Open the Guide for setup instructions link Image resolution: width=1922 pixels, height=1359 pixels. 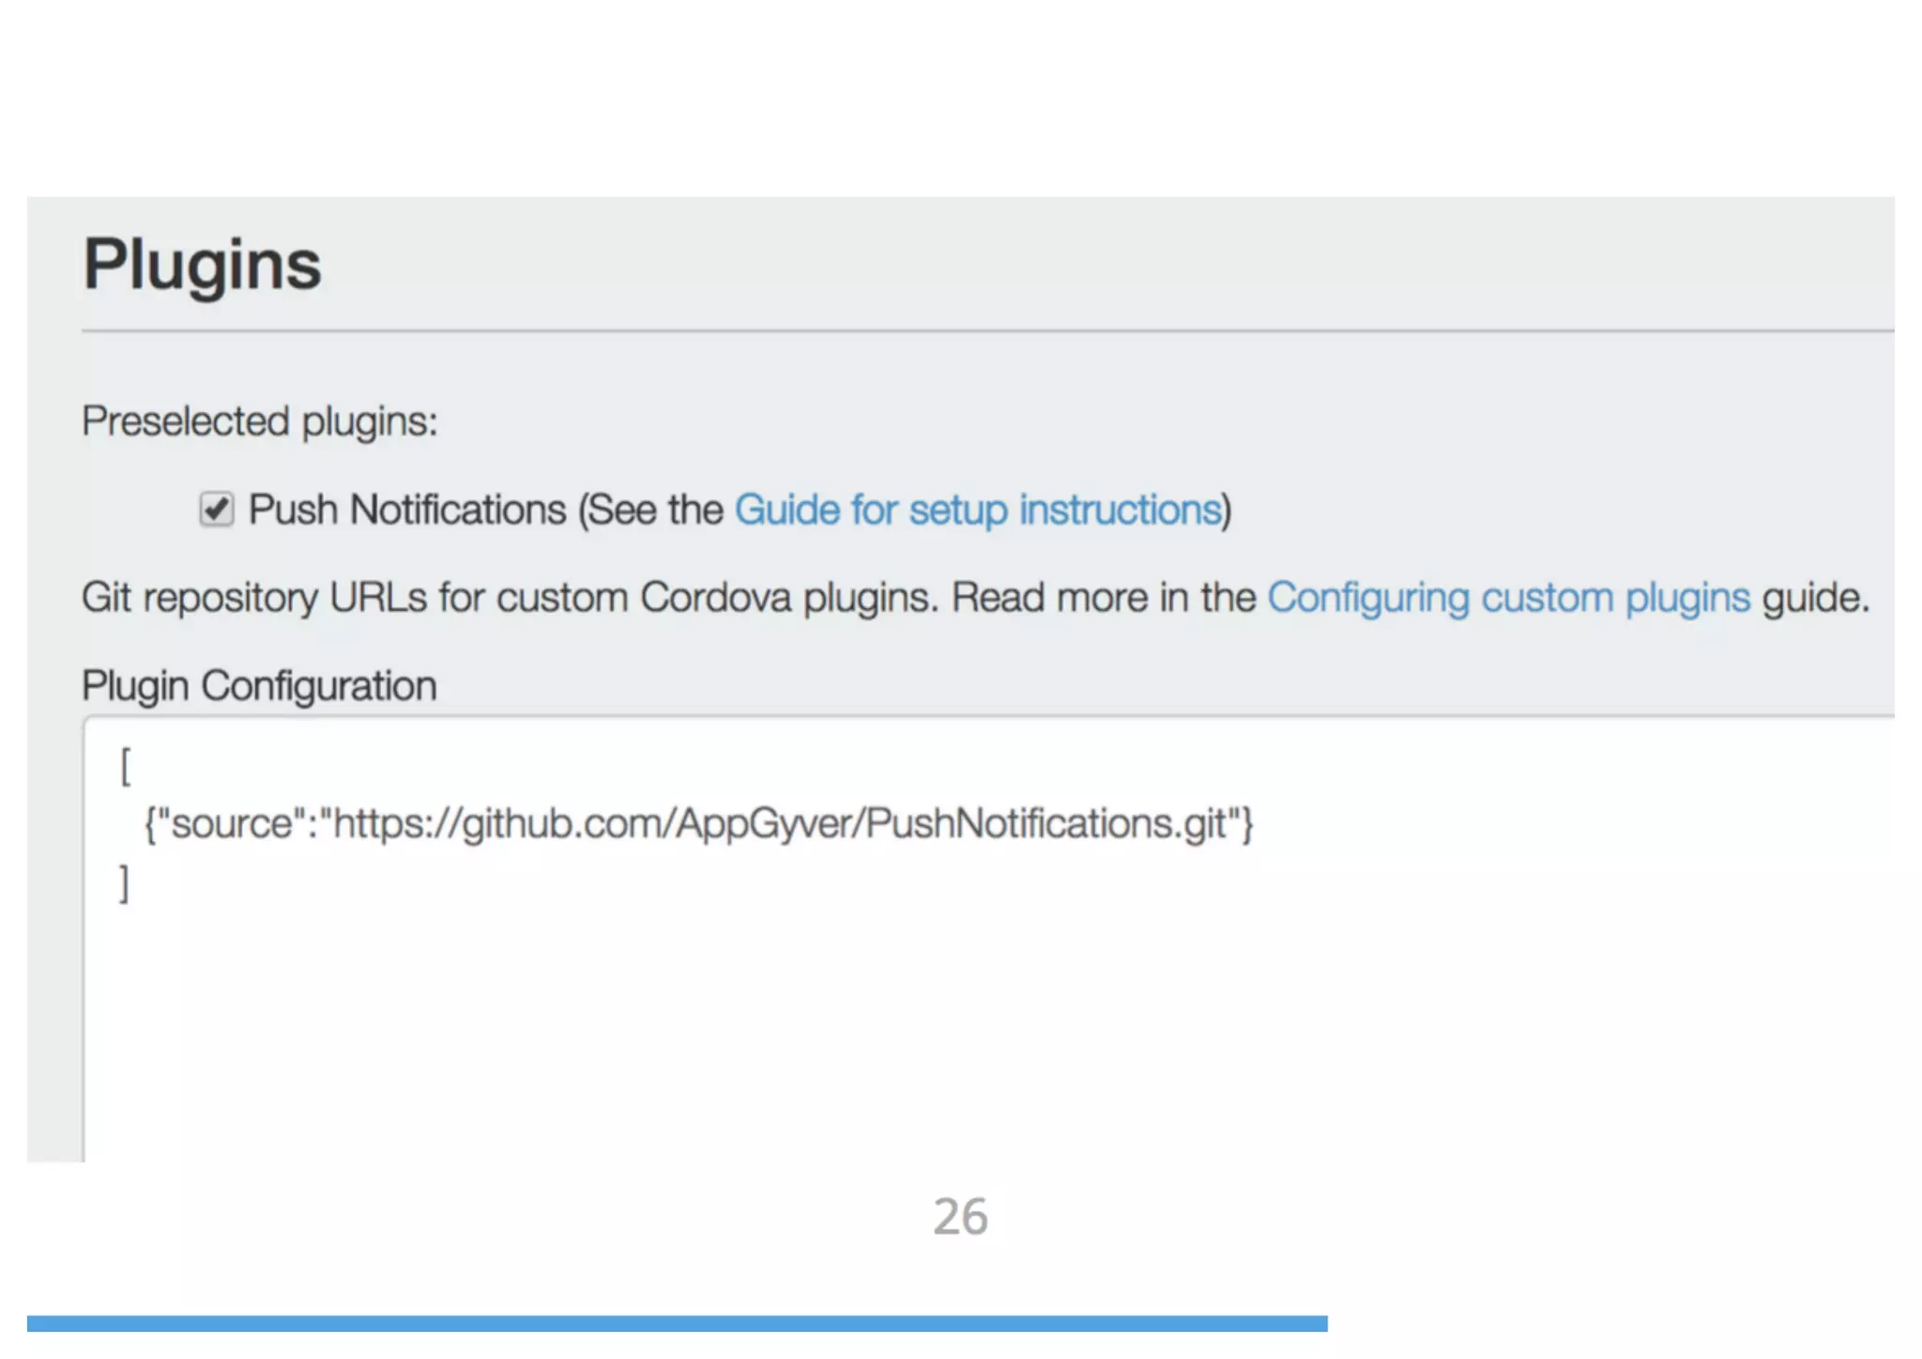pyautogui.click(x=979, y=511)
